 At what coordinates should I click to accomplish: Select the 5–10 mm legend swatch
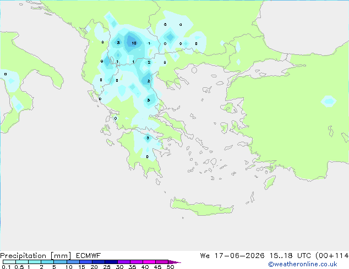(x=60, y=262)
